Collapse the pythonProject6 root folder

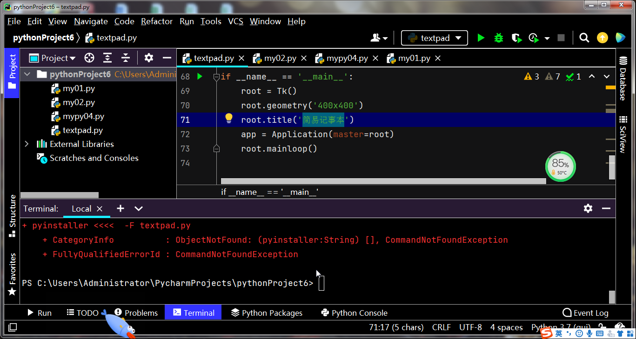pos(27,74)
